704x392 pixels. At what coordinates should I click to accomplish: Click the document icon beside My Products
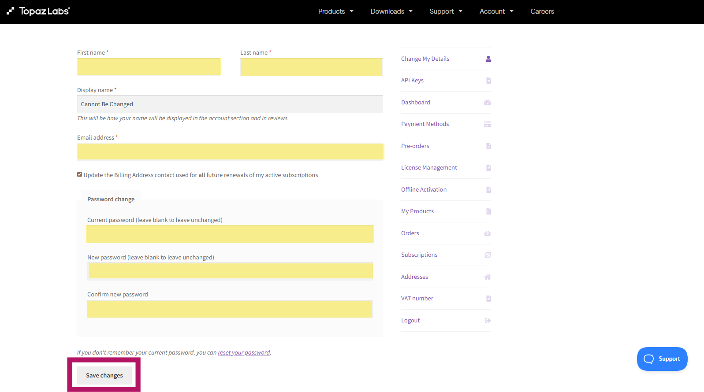(488, 211)
